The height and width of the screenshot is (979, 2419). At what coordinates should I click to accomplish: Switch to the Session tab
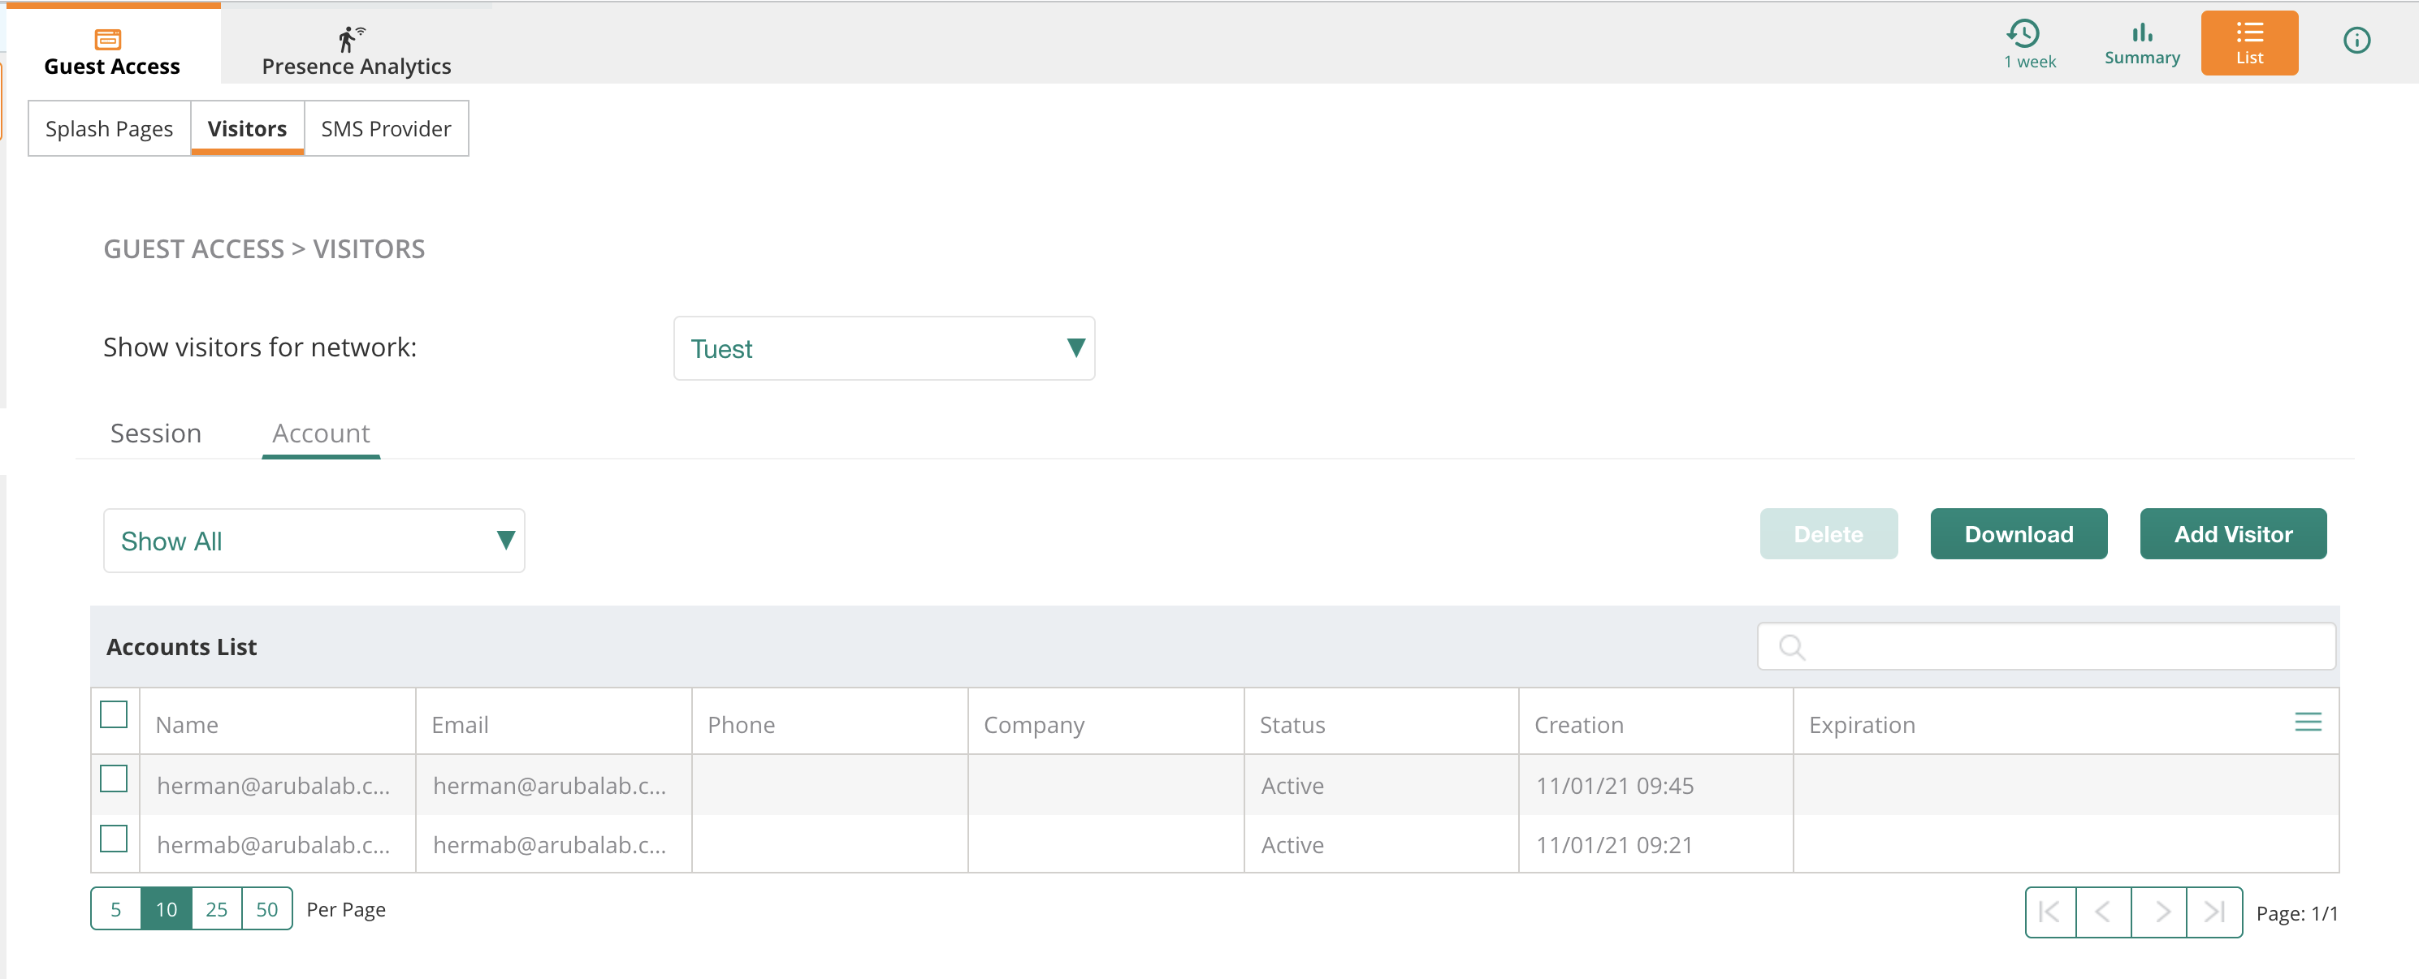click(x=156, y=433)
